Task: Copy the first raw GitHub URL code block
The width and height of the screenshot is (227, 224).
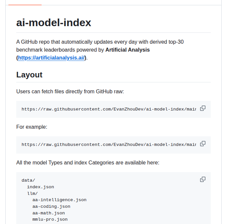Action: [x=203, y=108]
